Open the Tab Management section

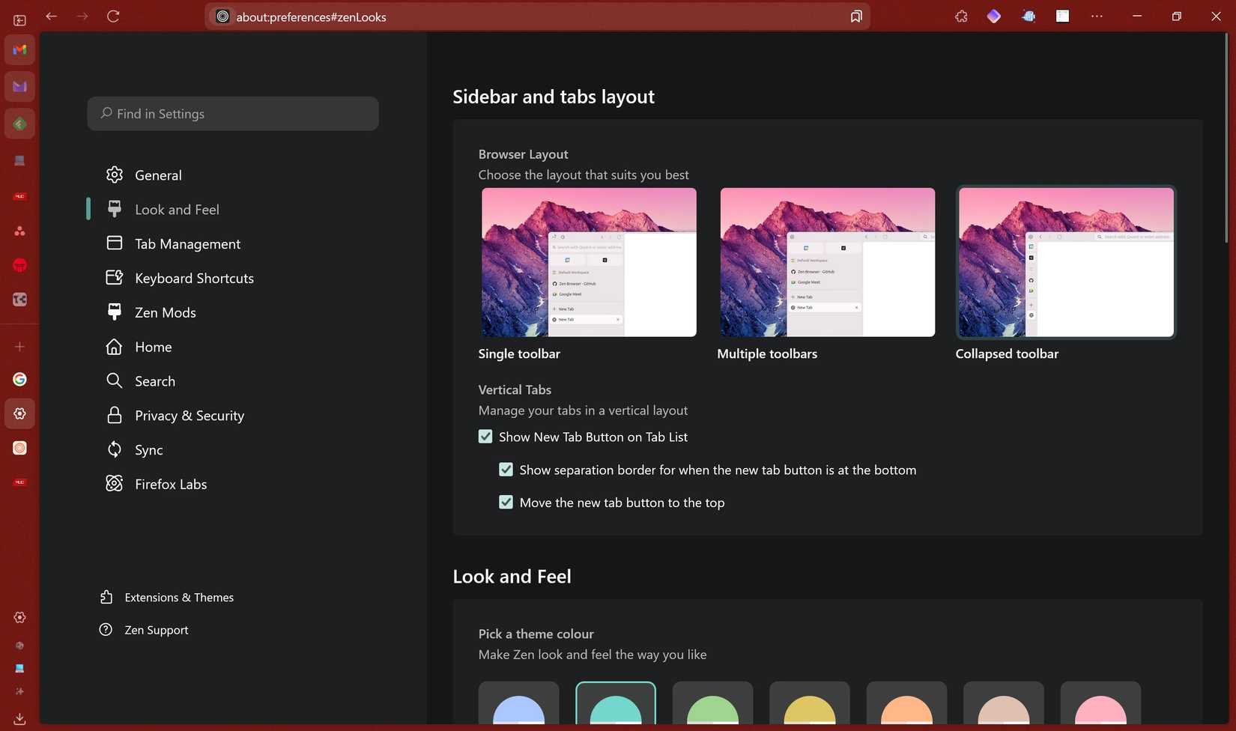pos(187,243)
